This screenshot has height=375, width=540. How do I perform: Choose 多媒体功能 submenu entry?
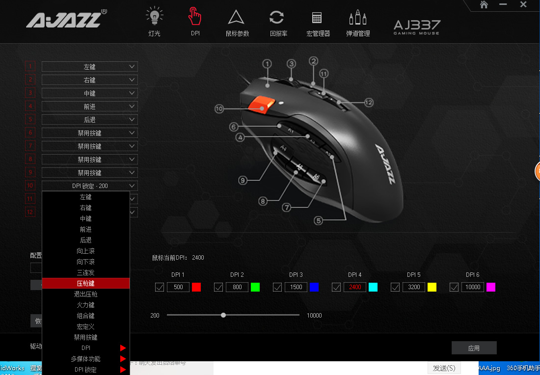point(86,358)
